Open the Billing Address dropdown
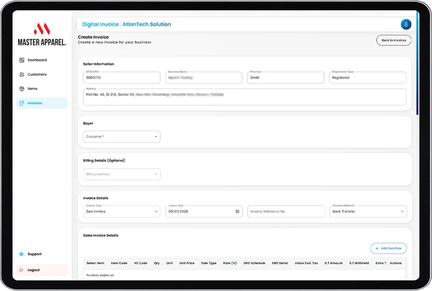The height and width of the screenshot is (291, 432). (121, 174)
